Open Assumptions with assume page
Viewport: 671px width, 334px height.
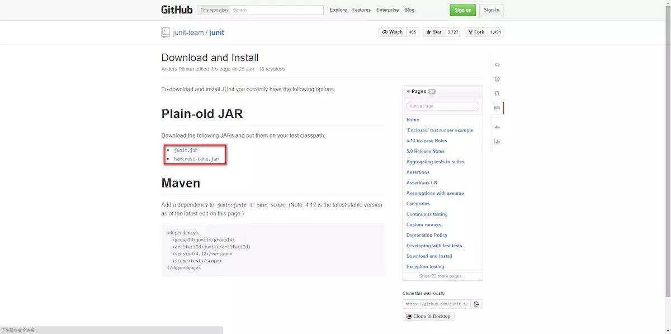435,193
